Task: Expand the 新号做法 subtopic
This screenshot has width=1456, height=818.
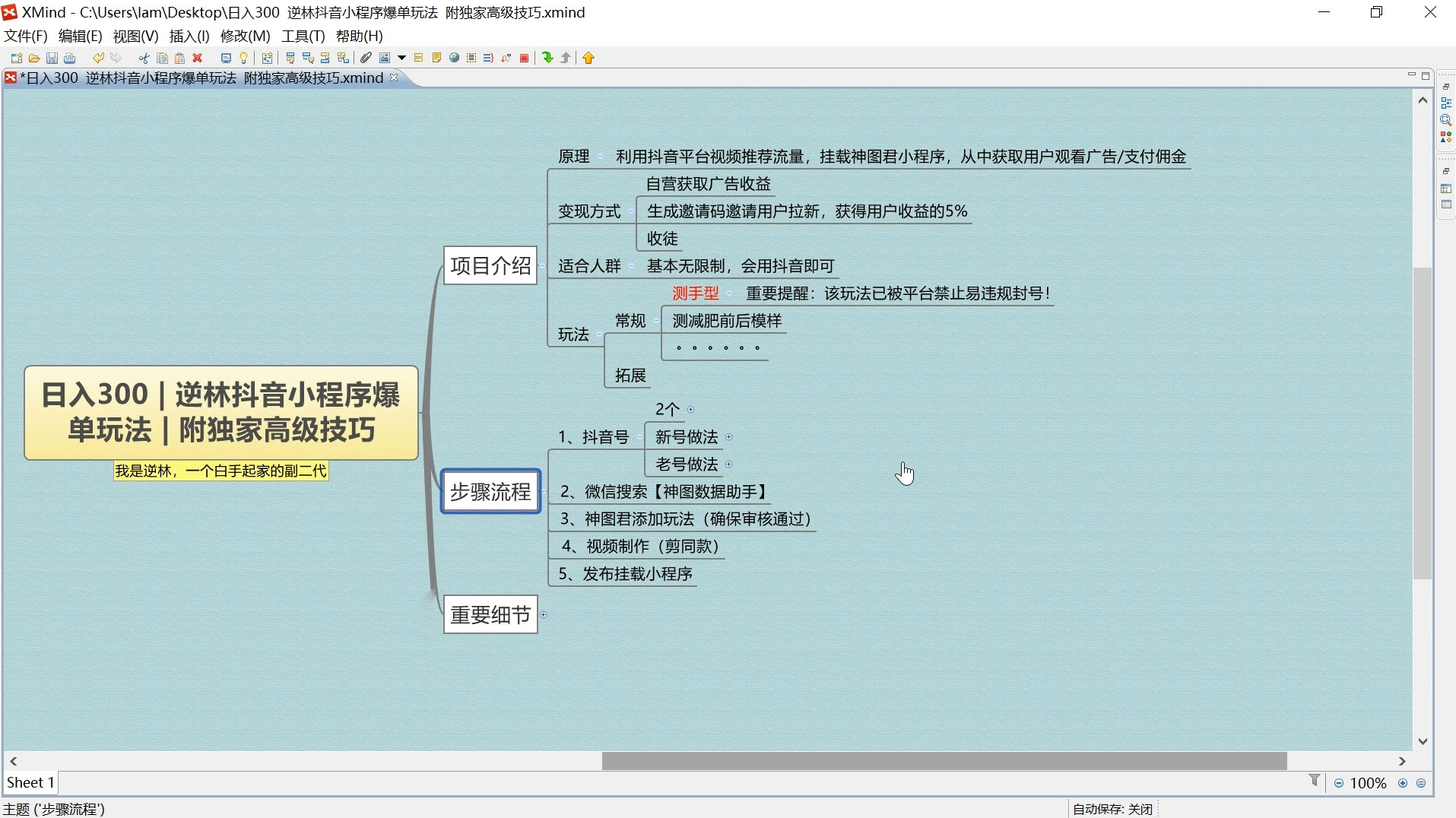Action: [x=729, y=436]
